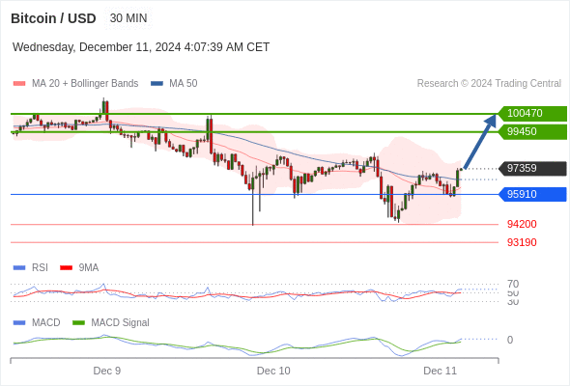
Task: Click the 97359 current price tag
Action: (x=532, y=169)
